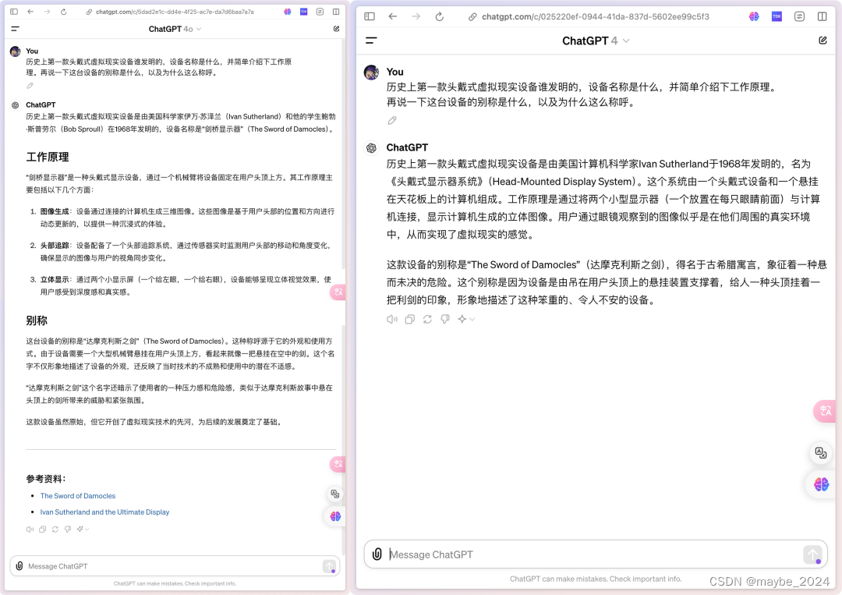Open change model sparkle menu in right window
Image resolution: width=842 pixels, height=595 pixels.
click(x=465, y=319)
